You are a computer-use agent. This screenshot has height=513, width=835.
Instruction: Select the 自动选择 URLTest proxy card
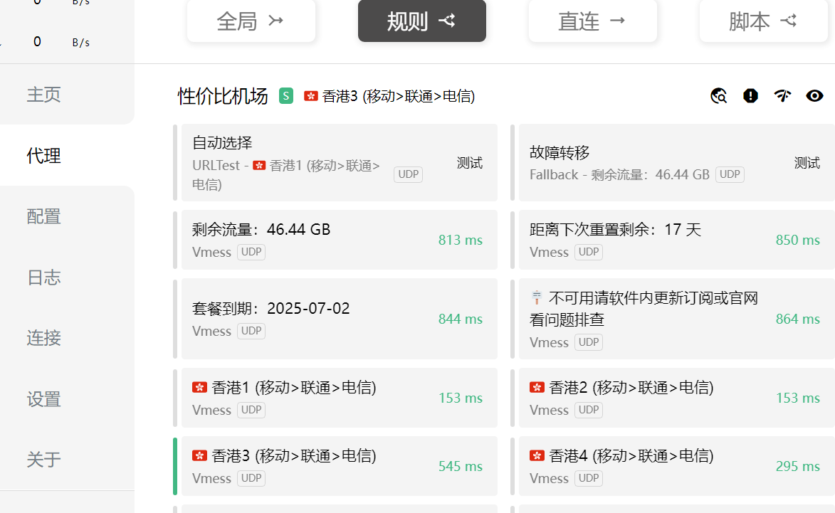point(340,163)
